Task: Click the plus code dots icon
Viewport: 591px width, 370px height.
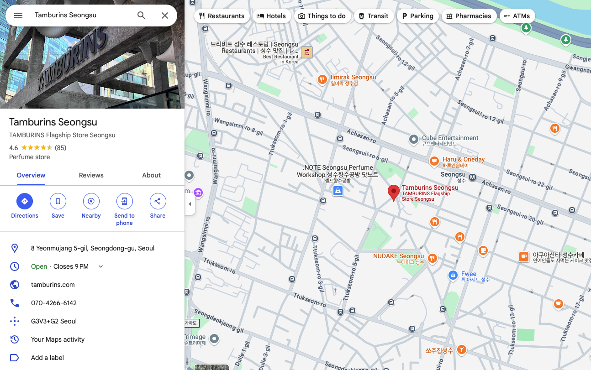Action: pyautogui.click(x=15, y=321)
